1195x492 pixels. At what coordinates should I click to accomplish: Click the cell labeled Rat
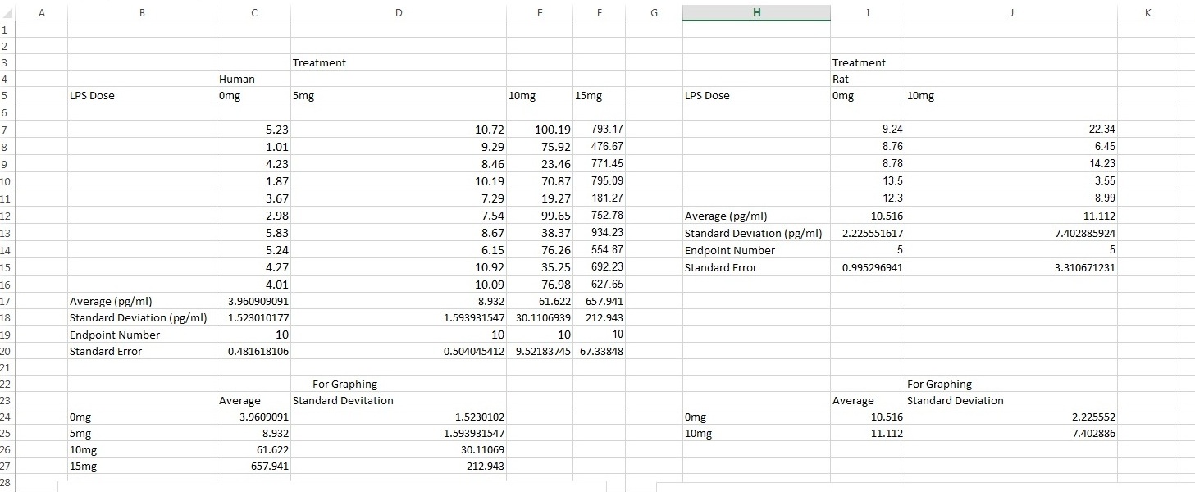point(841,80)
